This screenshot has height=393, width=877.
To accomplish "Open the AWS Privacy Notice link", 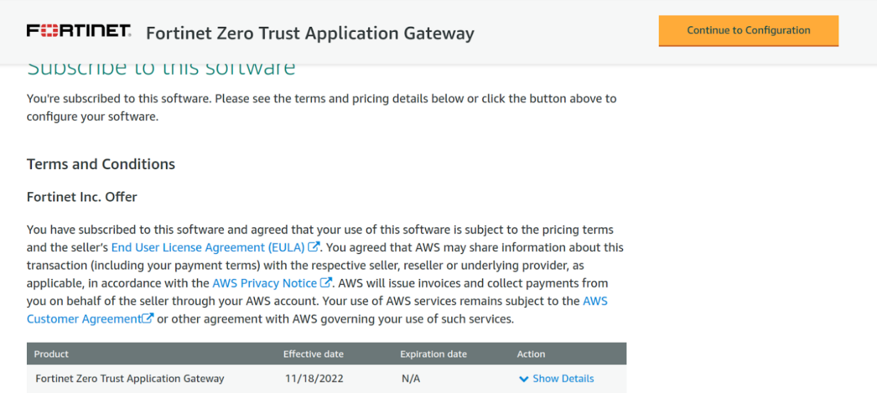I will coord(265,282).
